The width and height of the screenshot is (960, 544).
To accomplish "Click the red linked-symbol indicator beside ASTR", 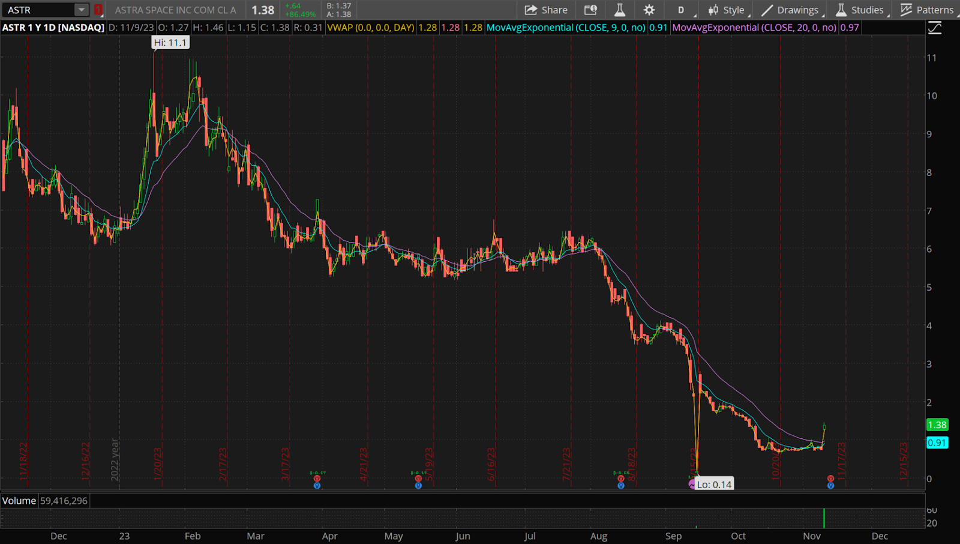I will 98,10.
